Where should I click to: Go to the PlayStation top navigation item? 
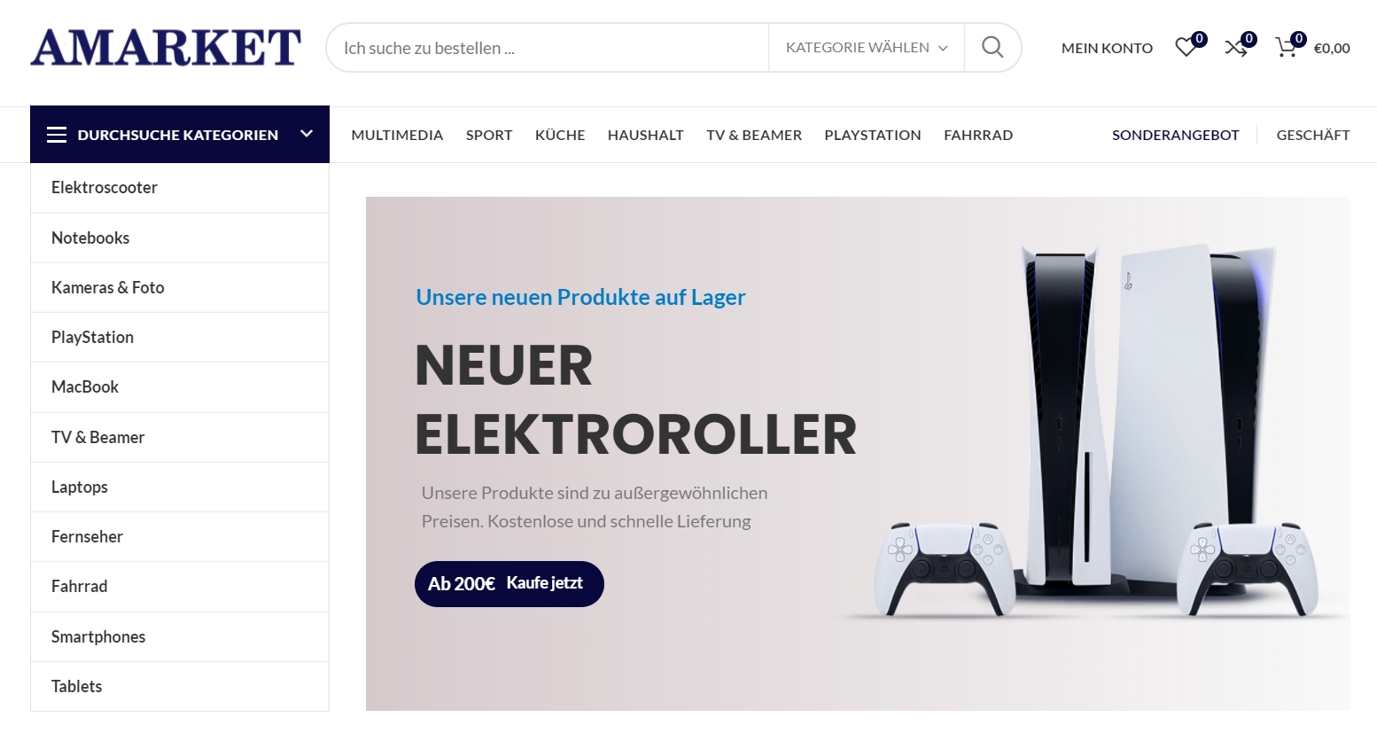[873, 135]
